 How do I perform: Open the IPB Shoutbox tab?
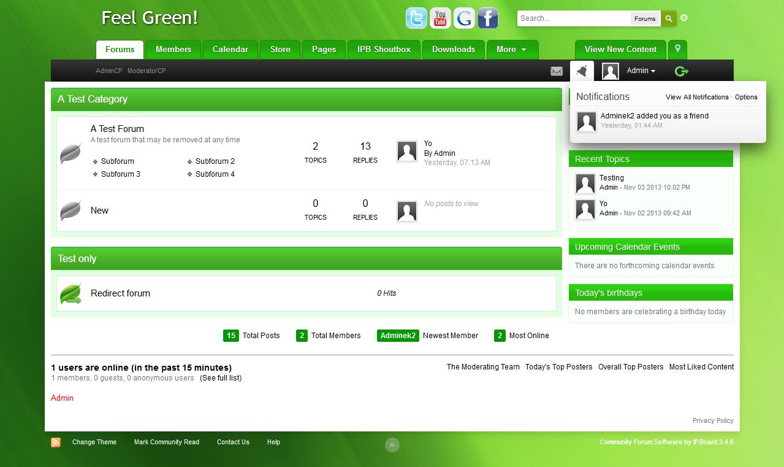point(384,49)
